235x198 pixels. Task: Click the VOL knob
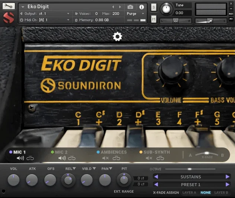(x=13, y=180)
